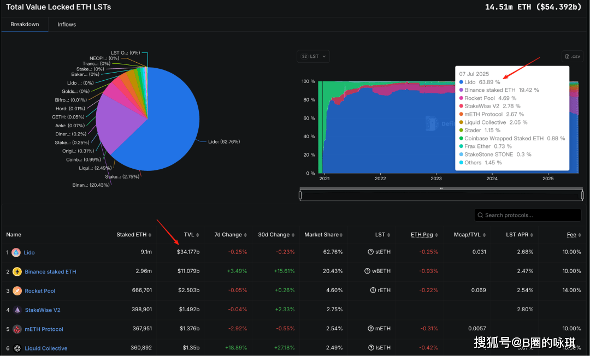Open the Liquid Collective link
The image size is (590, 356).
pos(46,348)
